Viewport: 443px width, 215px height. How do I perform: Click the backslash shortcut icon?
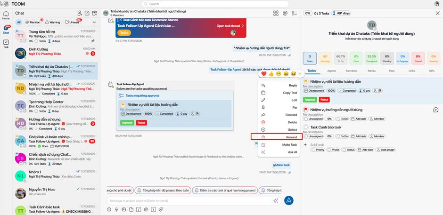[x=153, y=209]
